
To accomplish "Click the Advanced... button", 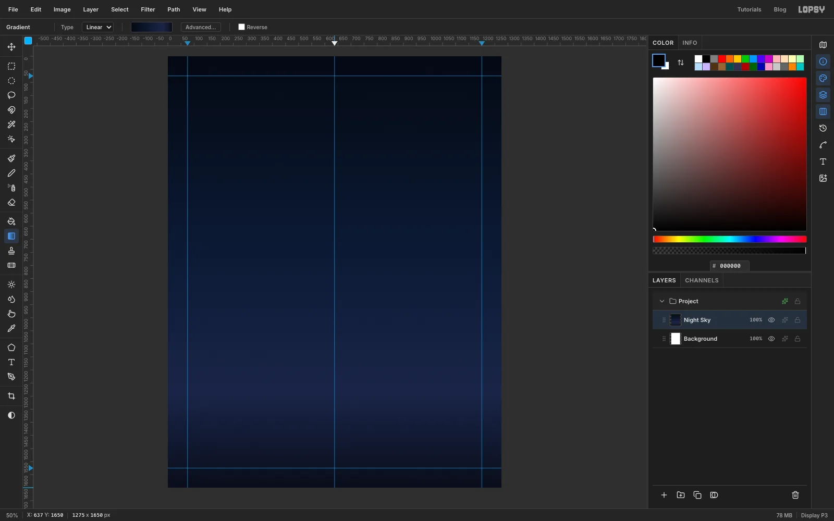I will 201,27.
